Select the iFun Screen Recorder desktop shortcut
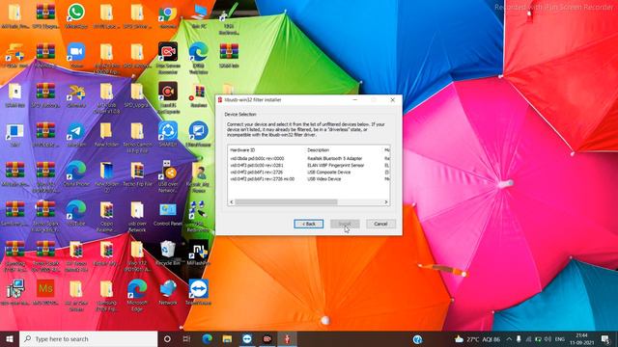618x347 pixels. [168, 58]
